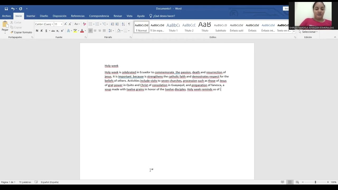The image size is (338, 190).
Task: Select Print Layout view in the status bar
Action: click(x=290, y=182)
